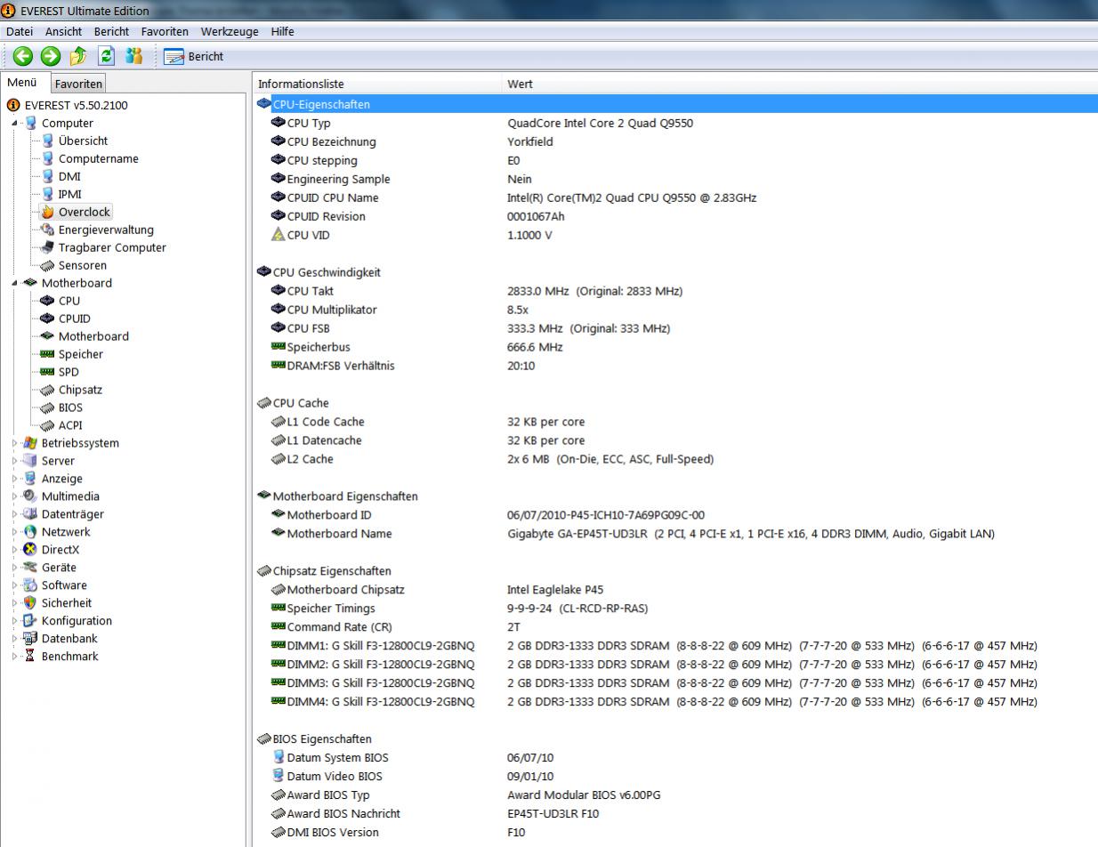Select Übersicht in the tree
Viewport: 1098px width, 847px height.
[83, 141]
